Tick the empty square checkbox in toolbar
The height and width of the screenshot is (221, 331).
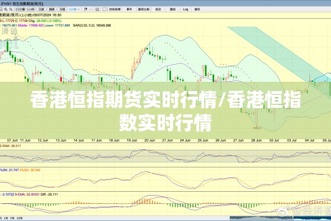click(104, 9)
